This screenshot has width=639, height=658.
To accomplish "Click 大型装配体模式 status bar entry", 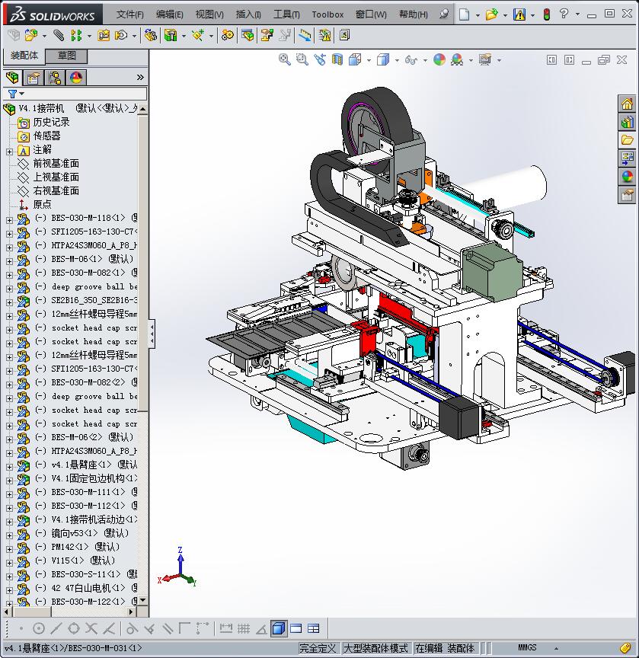I will pos(375,648).
